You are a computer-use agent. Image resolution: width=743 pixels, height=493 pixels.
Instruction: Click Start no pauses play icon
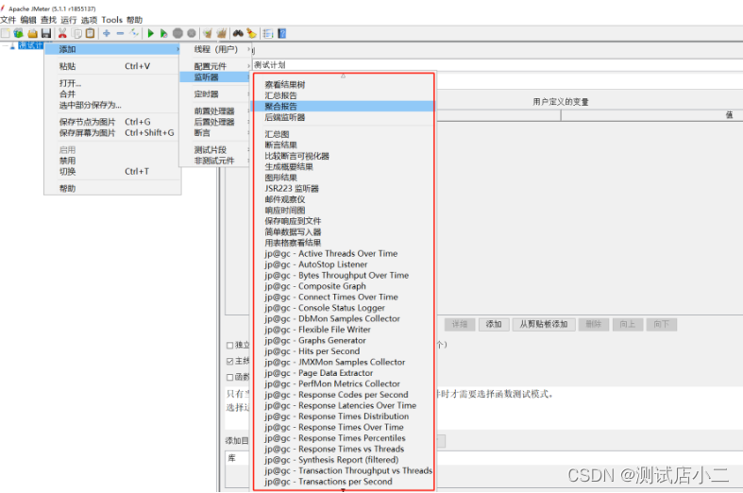click(163, 33)
